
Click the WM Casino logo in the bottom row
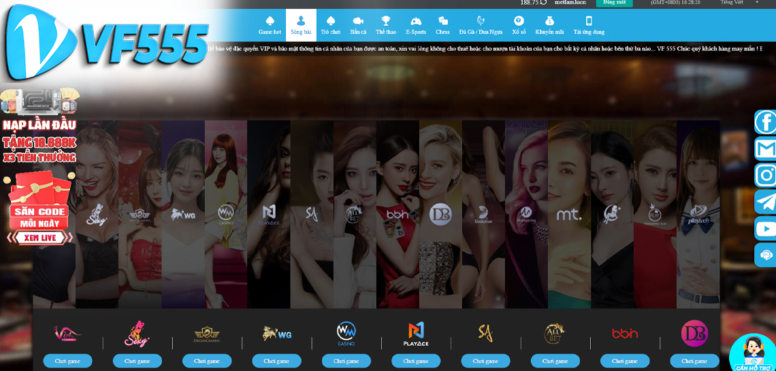(x=346, y=334)
